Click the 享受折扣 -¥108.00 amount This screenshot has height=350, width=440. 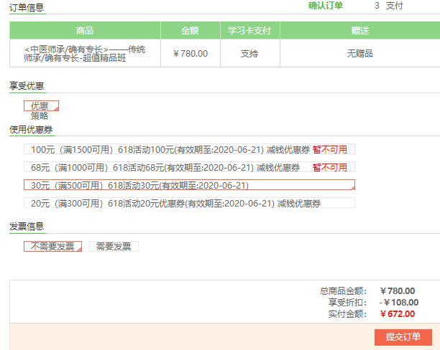pyautogui.click(x=397, y=302)
